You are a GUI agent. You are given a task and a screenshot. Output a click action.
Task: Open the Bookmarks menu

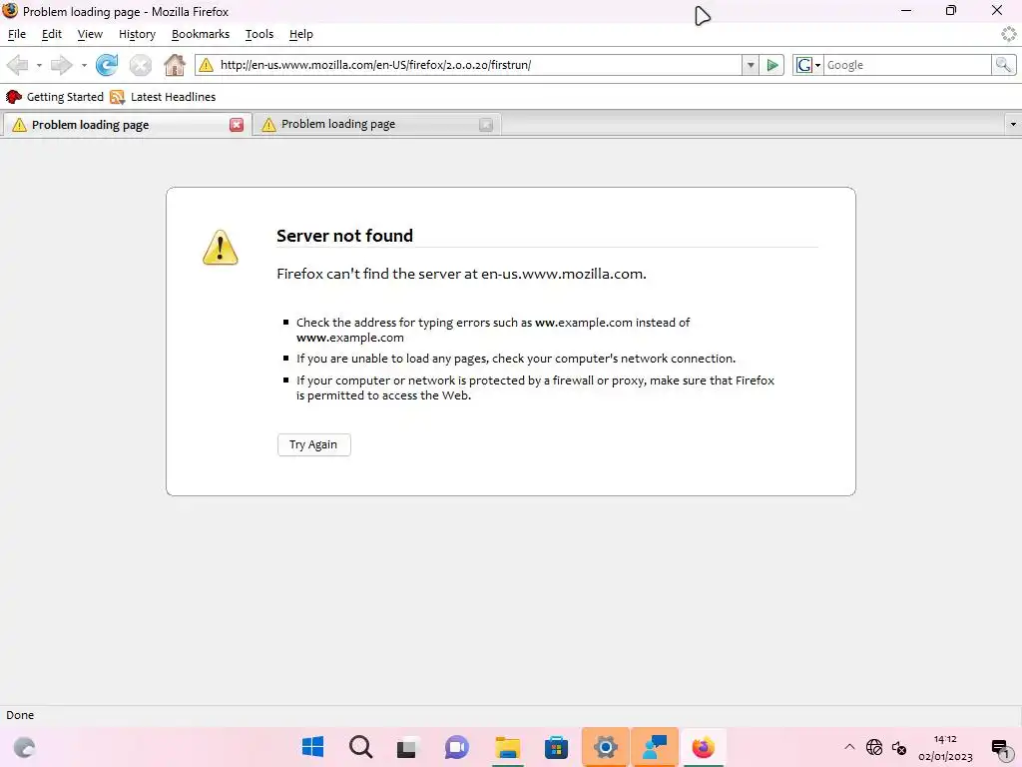coord(200,34)
